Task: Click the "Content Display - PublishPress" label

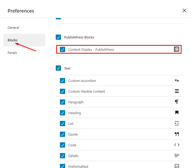Action: [x=91, y=49]
